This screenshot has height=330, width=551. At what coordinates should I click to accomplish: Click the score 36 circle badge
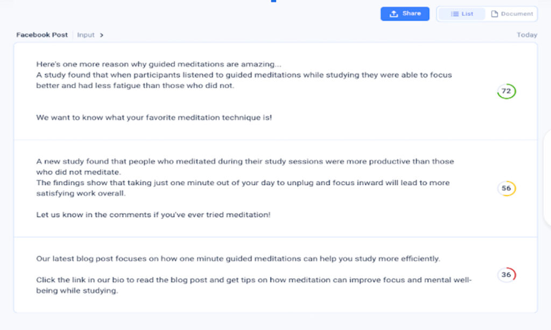pyautogui.click(x=506, y=275)
